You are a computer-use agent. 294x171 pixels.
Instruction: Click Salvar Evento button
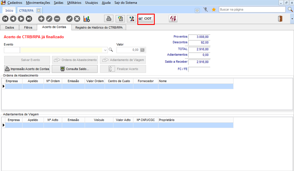pos(27,60)
